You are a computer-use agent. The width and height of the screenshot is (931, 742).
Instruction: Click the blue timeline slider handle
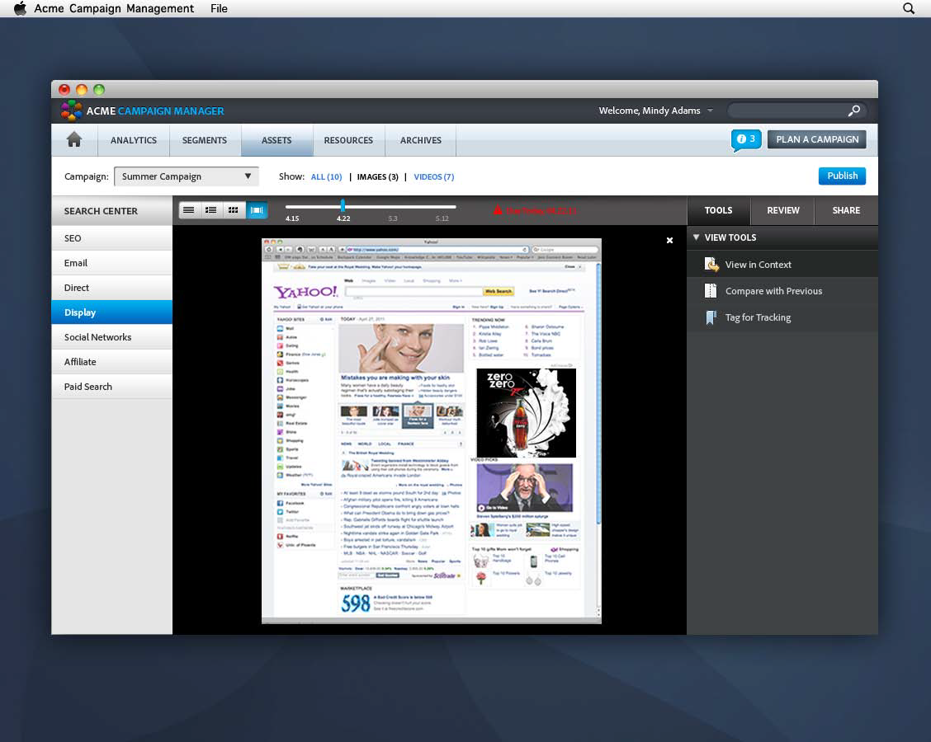point(343,206)
